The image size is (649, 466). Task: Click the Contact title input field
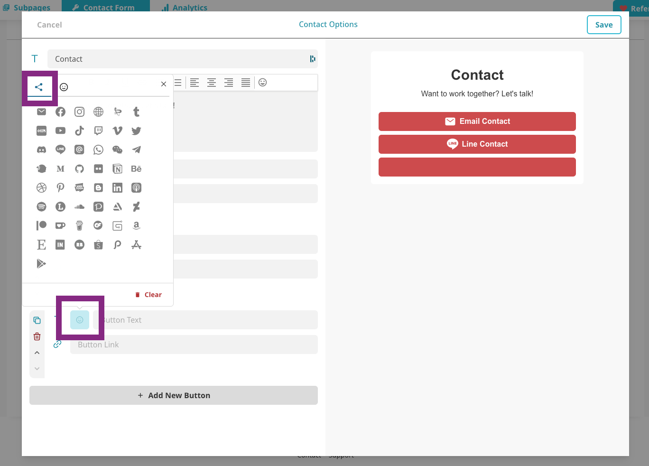pos(183,59)
